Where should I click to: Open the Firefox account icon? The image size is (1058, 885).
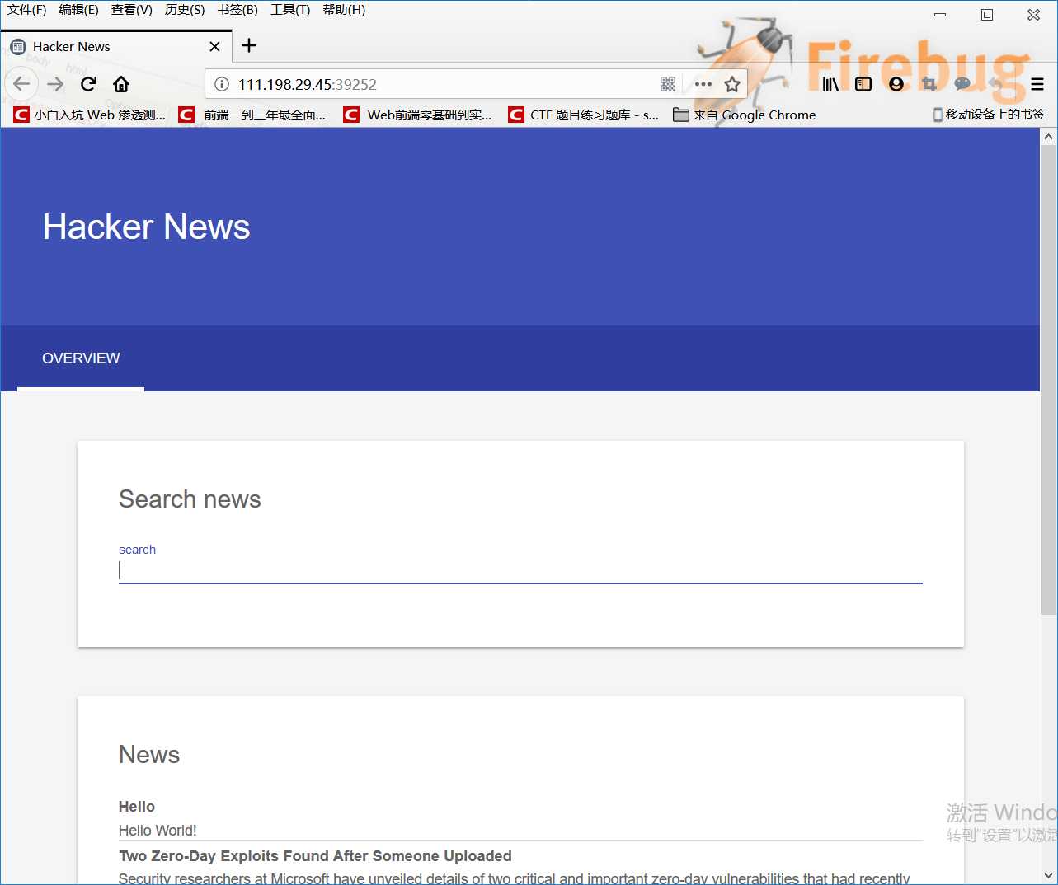click(x=896, y=84)
